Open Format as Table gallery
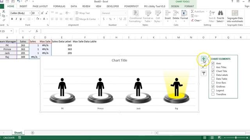 tap(148, 16)
